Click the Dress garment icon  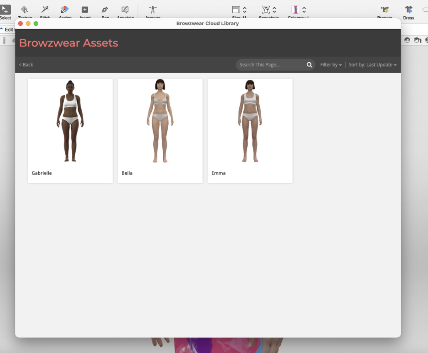[x=409, y=10]
